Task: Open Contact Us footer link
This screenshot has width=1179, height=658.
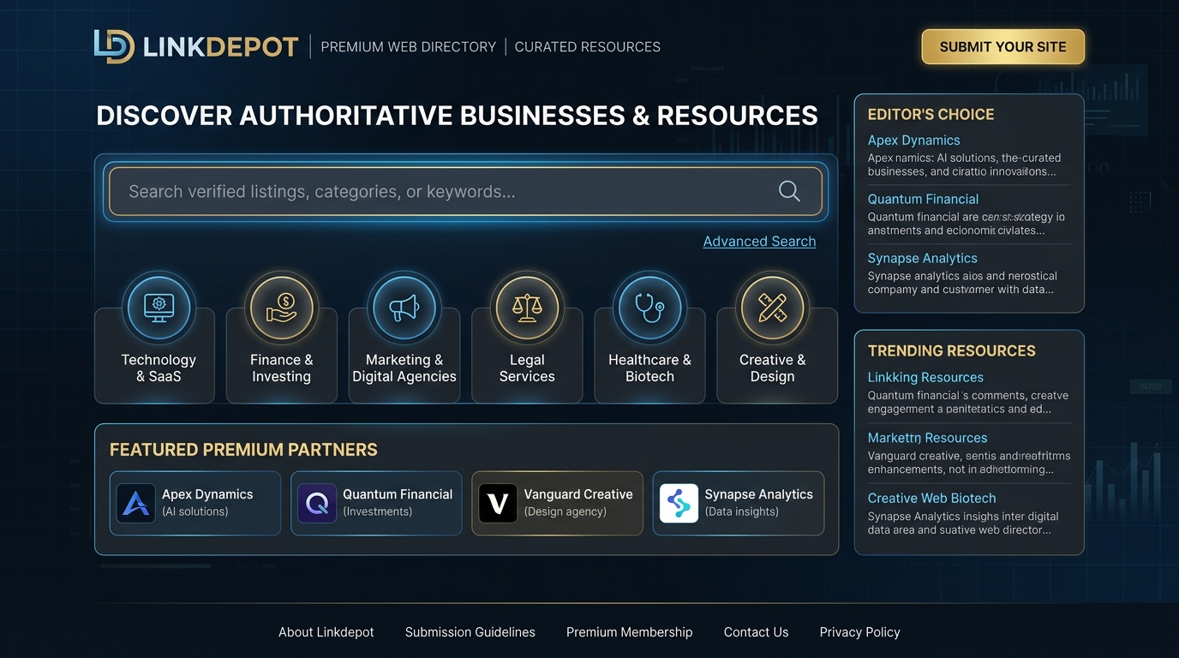Action: [757, 632]
